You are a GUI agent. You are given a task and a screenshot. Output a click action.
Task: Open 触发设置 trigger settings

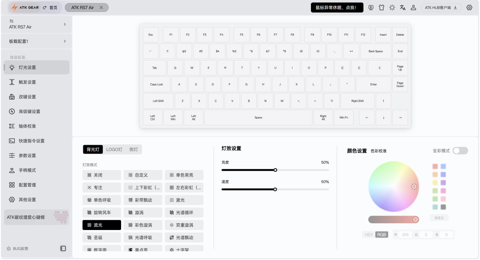click(x=36, y=82)
